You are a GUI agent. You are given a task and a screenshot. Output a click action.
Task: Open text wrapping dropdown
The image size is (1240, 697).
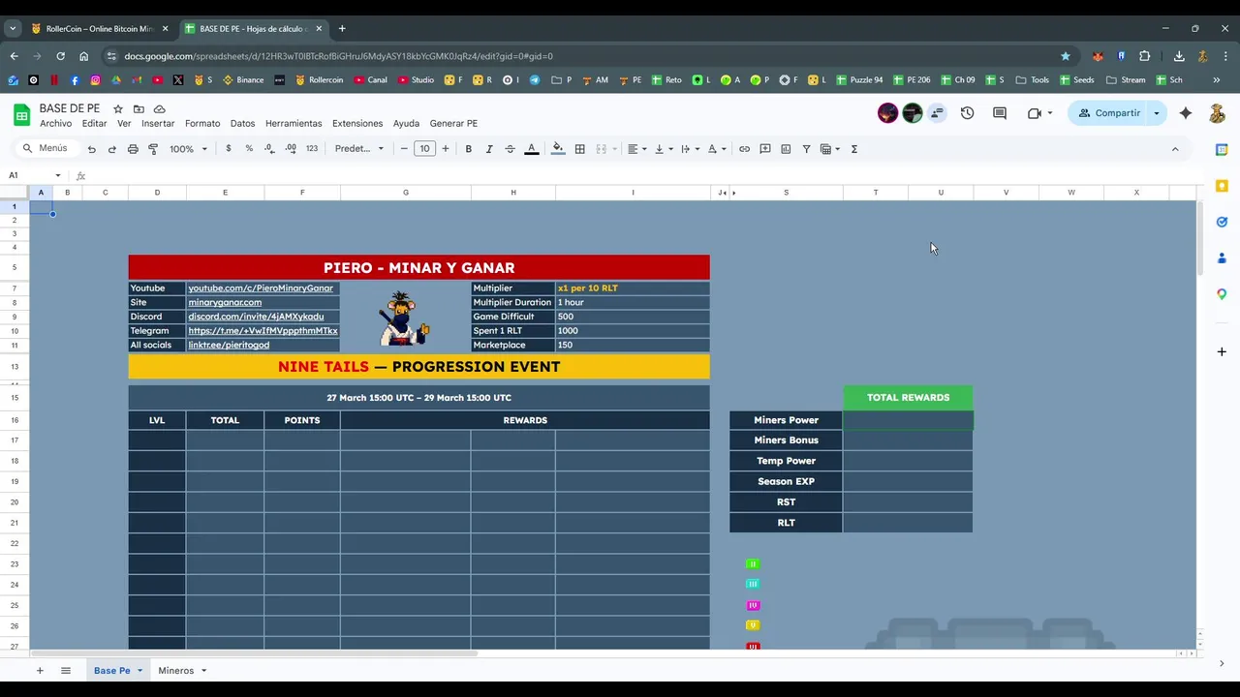[690, 149]
